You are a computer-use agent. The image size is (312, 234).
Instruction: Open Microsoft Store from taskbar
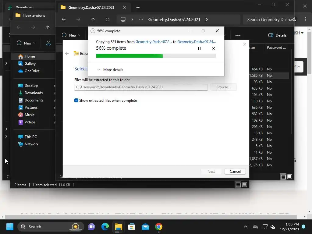[x=132, y=227]
